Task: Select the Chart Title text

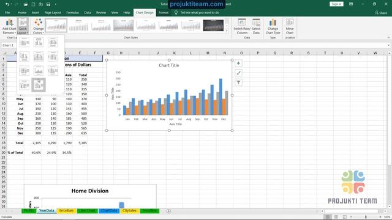Action: pos(169,65)
